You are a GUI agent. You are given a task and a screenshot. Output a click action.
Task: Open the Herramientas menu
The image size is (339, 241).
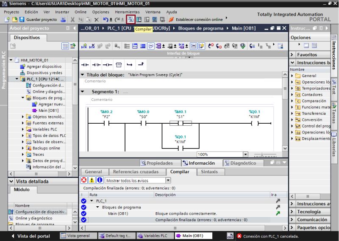(127, 12)
